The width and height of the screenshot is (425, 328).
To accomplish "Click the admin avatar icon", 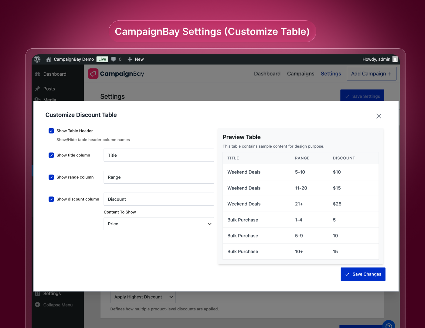I will tap(395, 59).
